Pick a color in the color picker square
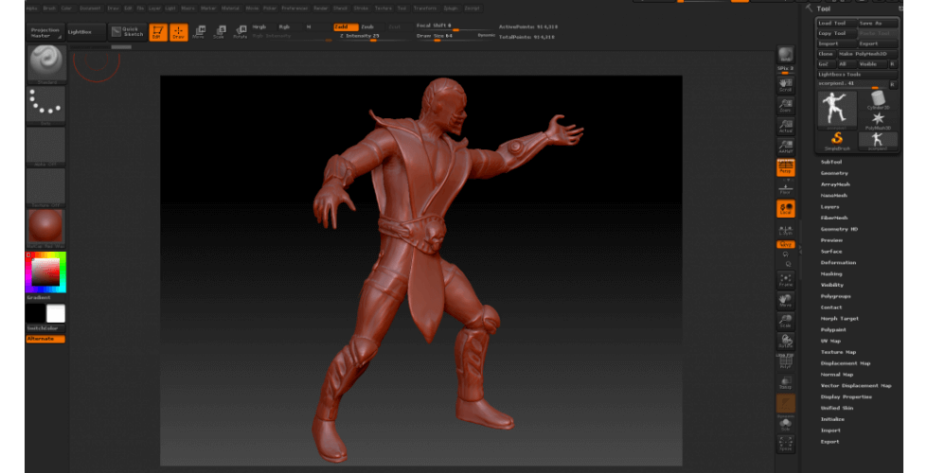Viewport: 928px width, 473px height. 44,272
